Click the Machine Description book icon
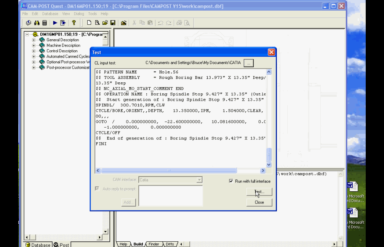The height and width of the screenshot is (247, 384). [x=42, y=45]
